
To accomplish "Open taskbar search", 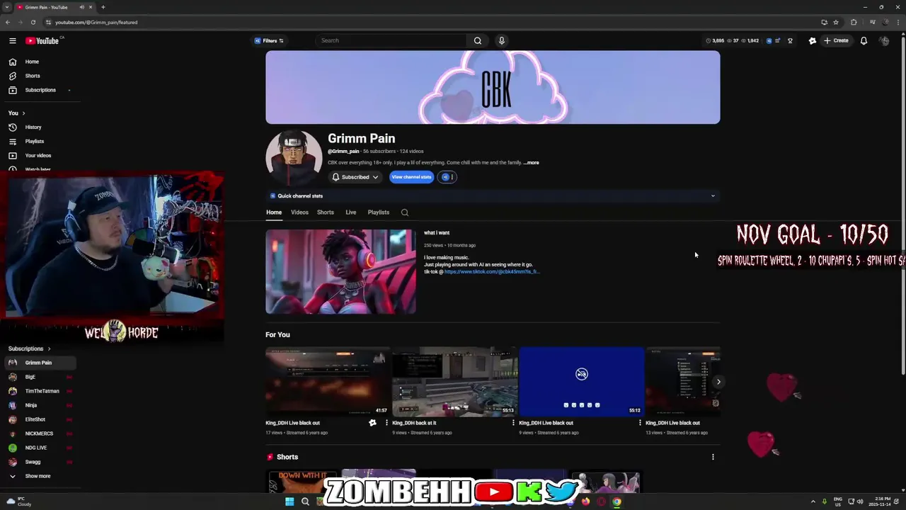I will click(x=305, y=501).
